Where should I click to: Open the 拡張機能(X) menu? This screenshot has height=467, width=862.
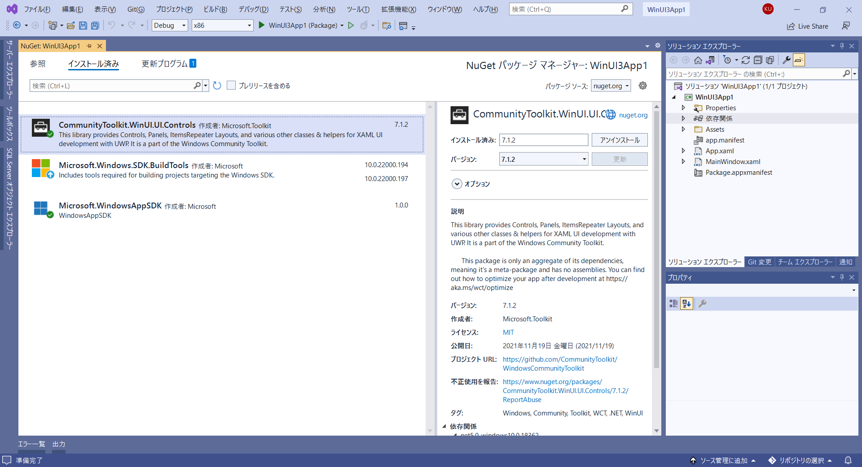coord(399,9)
